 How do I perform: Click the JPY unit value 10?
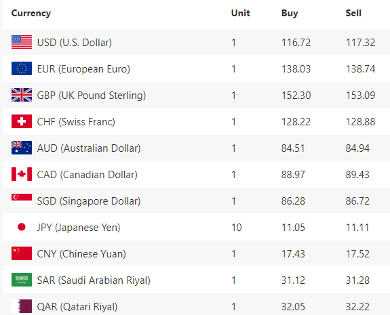[237, 228]
